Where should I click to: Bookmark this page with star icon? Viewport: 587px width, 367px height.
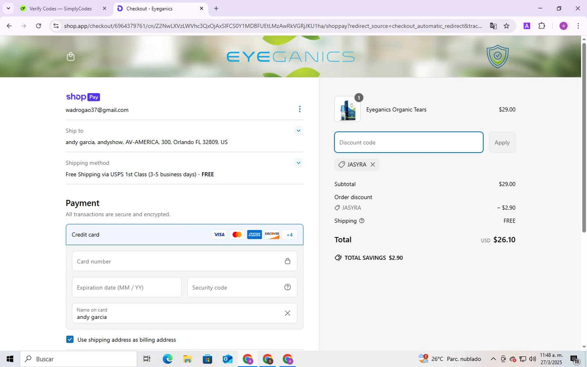click(x=506, y=26)
